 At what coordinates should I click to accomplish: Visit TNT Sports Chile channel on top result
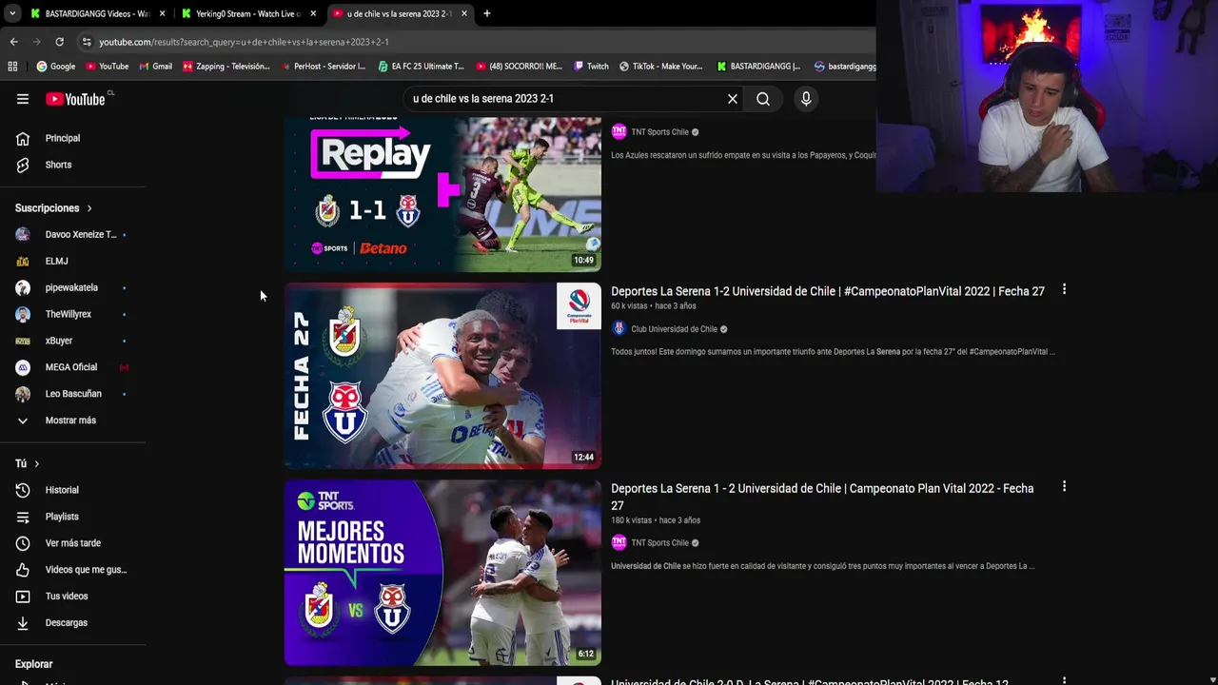(x=659, y=132)
